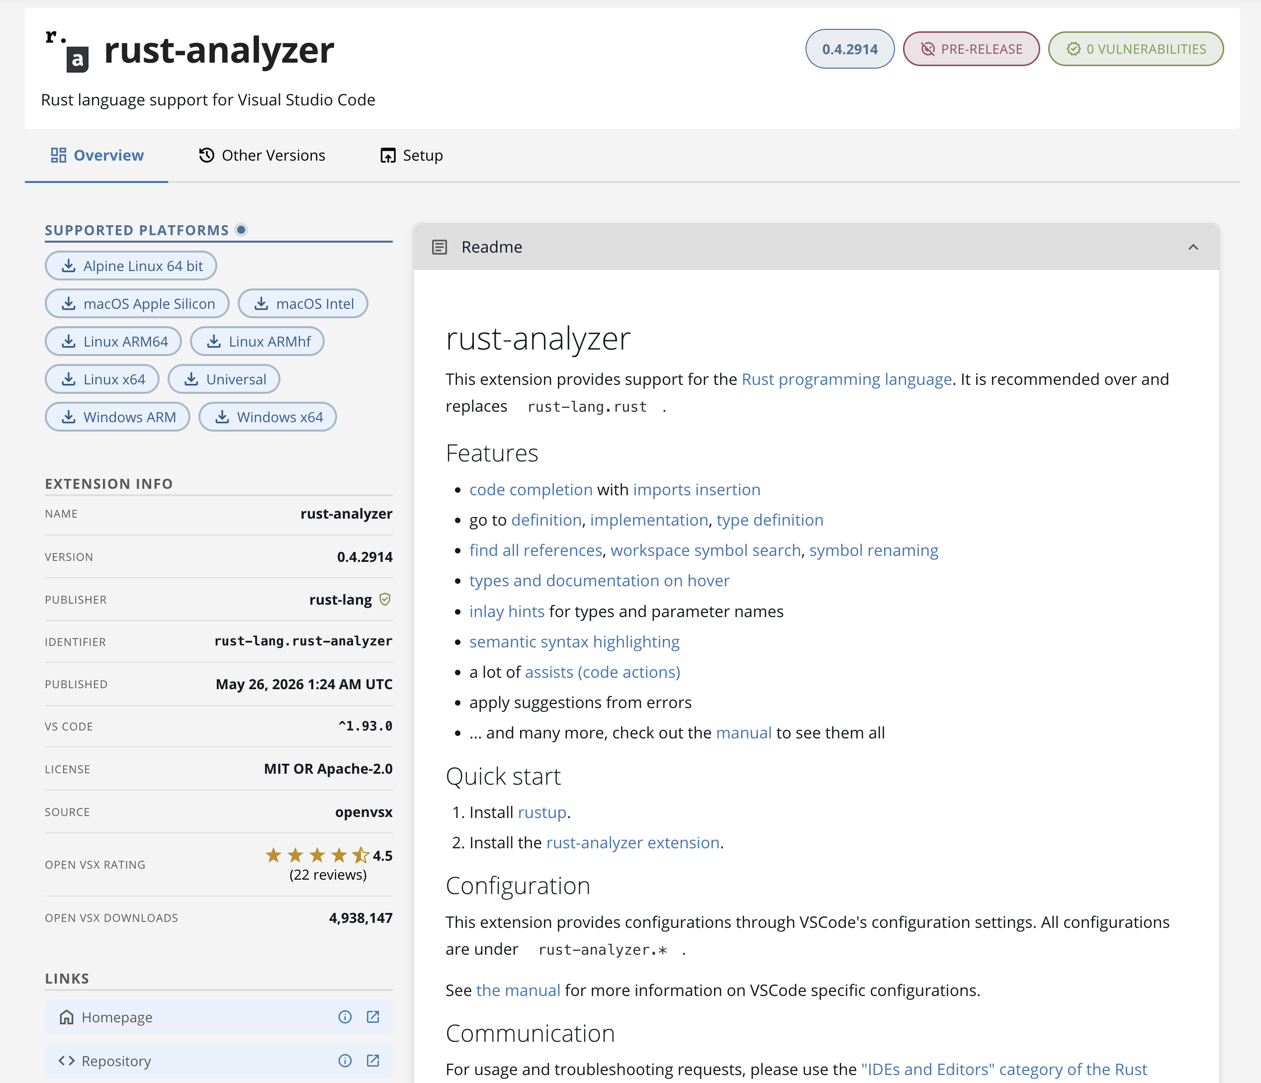1261x1083 pixels.
Task: Download the Universal build
Action: pyautogui.click(x=224, y=379)
